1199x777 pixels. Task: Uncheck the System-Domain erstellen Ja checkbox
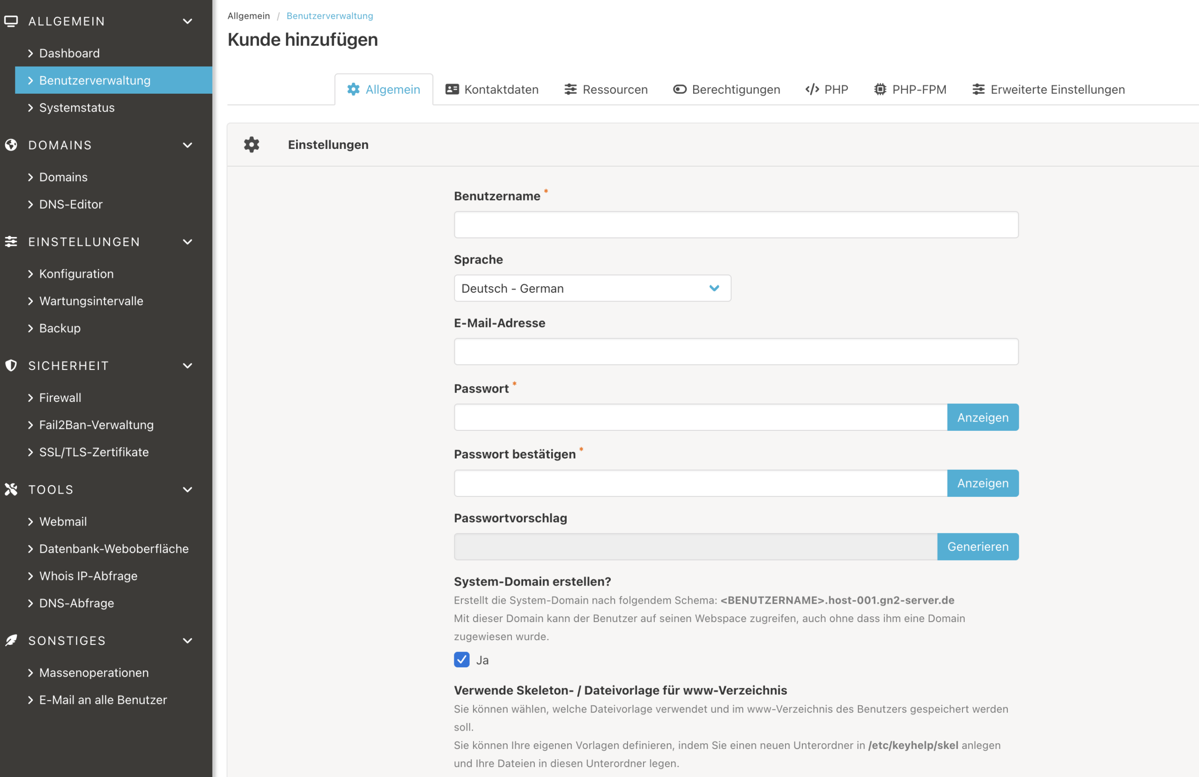point(461,659)
